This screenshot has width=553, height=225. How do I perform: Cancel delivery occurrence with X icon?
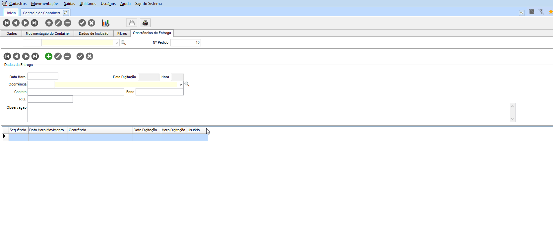pyautogui.click(x=90, y=56)
